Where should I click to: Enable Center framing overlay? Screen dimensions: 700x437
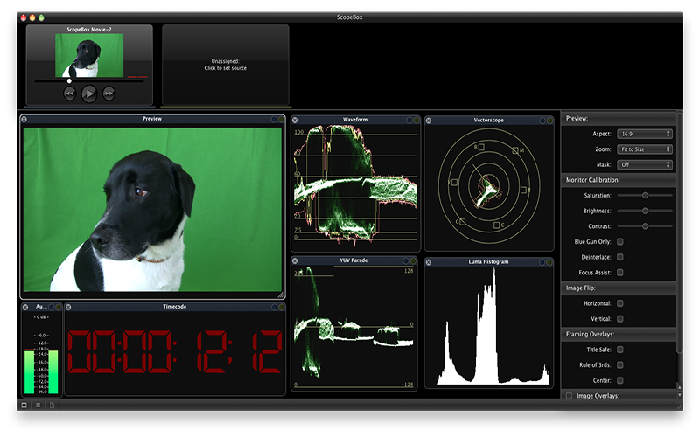coord(620,380)
